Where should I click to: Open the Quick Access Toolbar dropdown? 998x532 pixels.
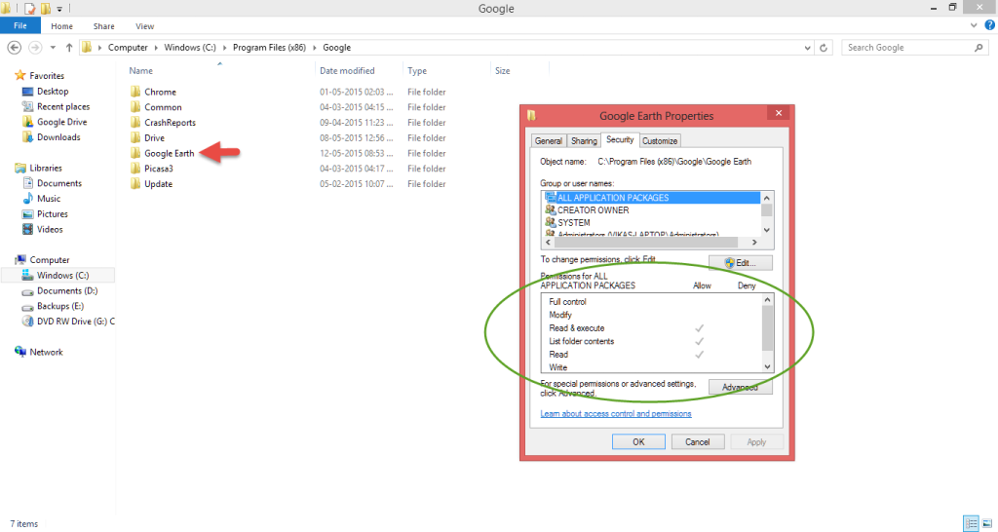[59, 9]
